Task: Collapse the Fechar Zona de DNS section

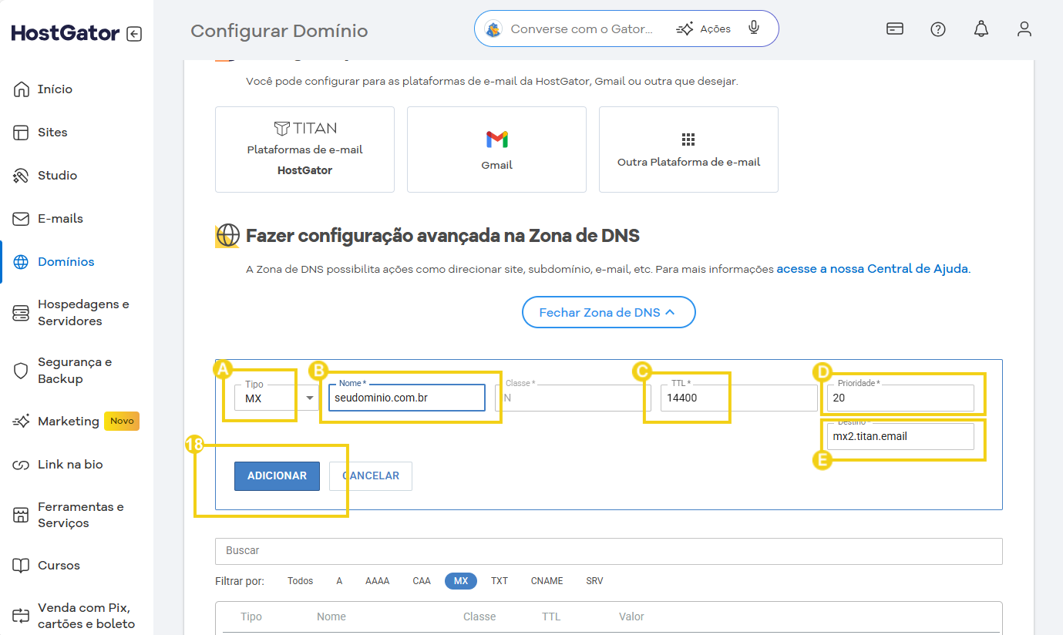Action: coord(608,312)
